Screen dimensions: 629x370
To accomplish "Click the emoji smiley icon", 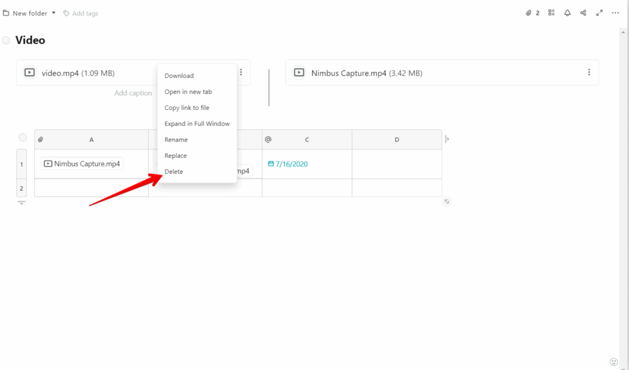I will click(x=613, y=361).
